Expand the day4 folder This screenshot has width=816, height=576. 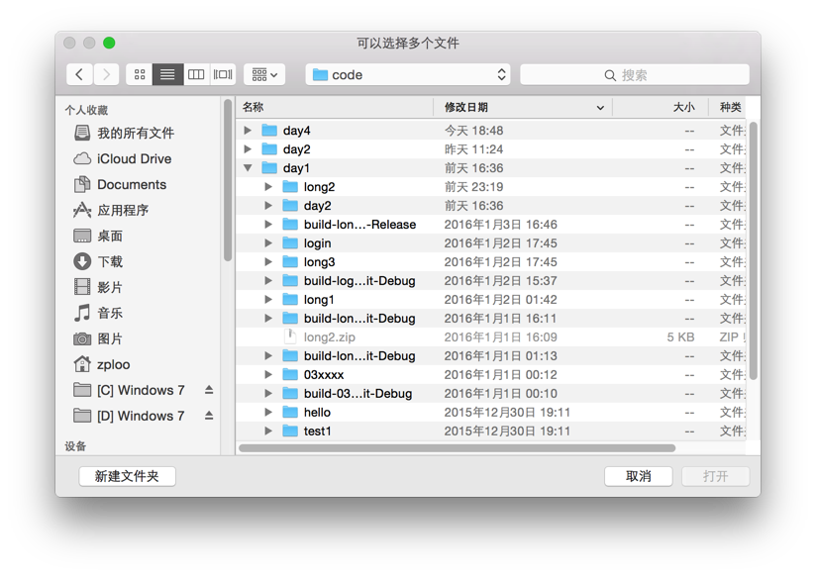pyautogui.click(x=248, y=130)
